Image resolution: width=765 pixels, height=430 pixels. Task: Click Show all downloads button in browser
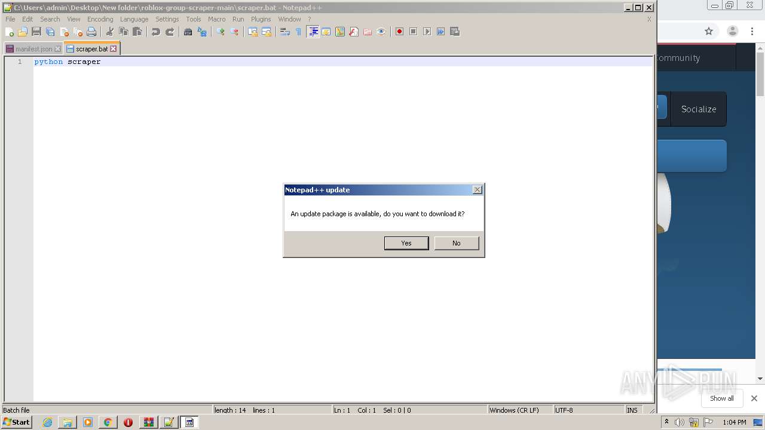coord(722,398)
